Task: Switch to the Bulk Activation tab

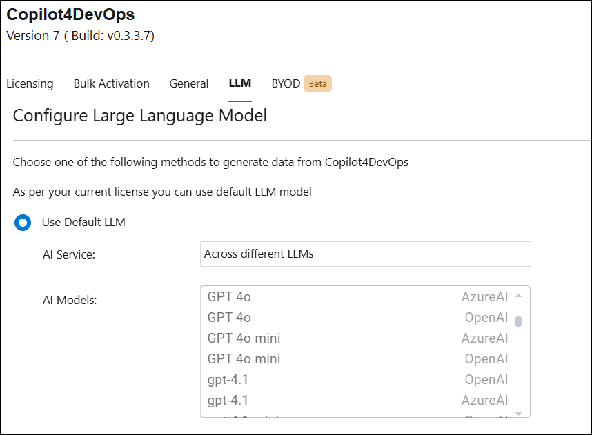Action: [111, 83]
